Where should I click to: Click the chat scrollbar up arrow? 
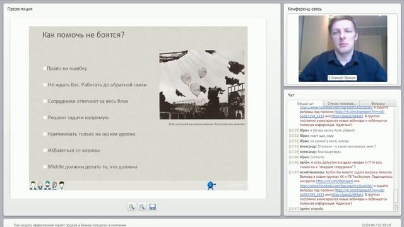[396, 205]
